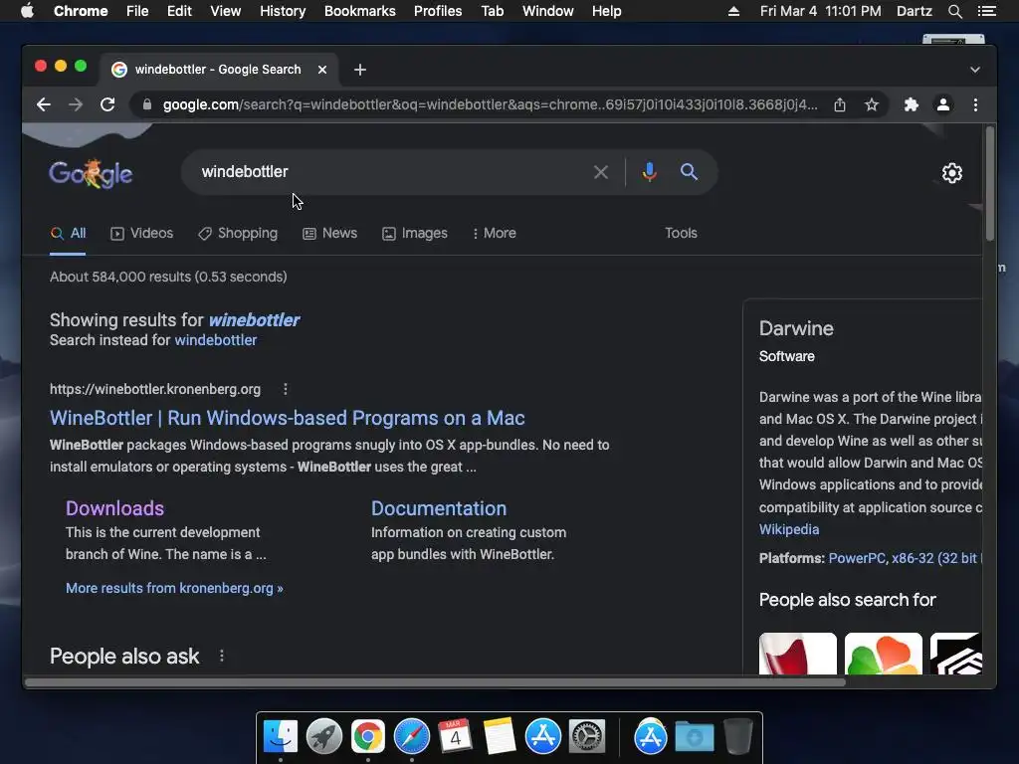1019x764 pixels.
Task: Open the File menu
Action: 137,11
